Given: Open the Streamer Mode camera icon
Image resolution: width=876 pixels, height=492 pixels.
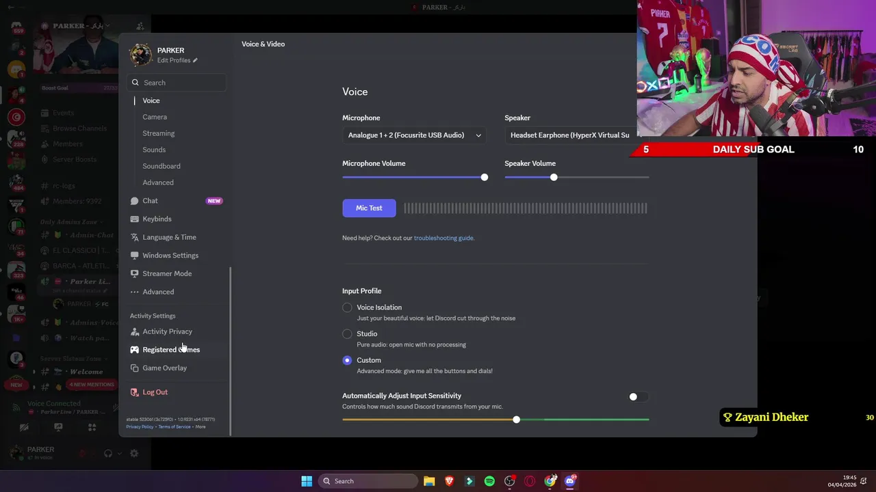Looking at the screenshot, I should pyautogui.click(x=135, y=273).
